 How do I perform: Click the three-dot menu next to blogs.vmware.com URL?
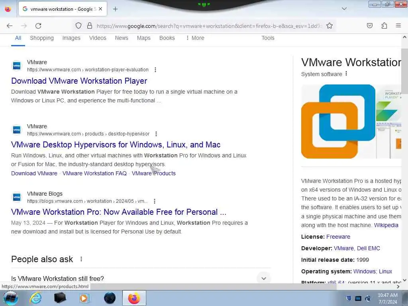pos(155,201)
